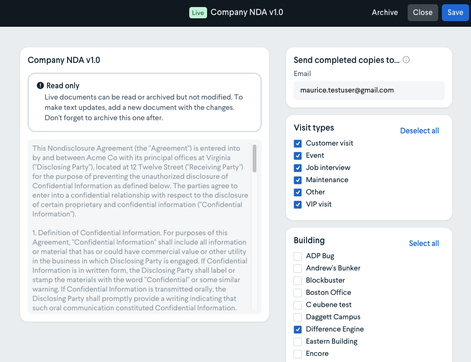Check the Blockbuster building

[x=298, y=281]
